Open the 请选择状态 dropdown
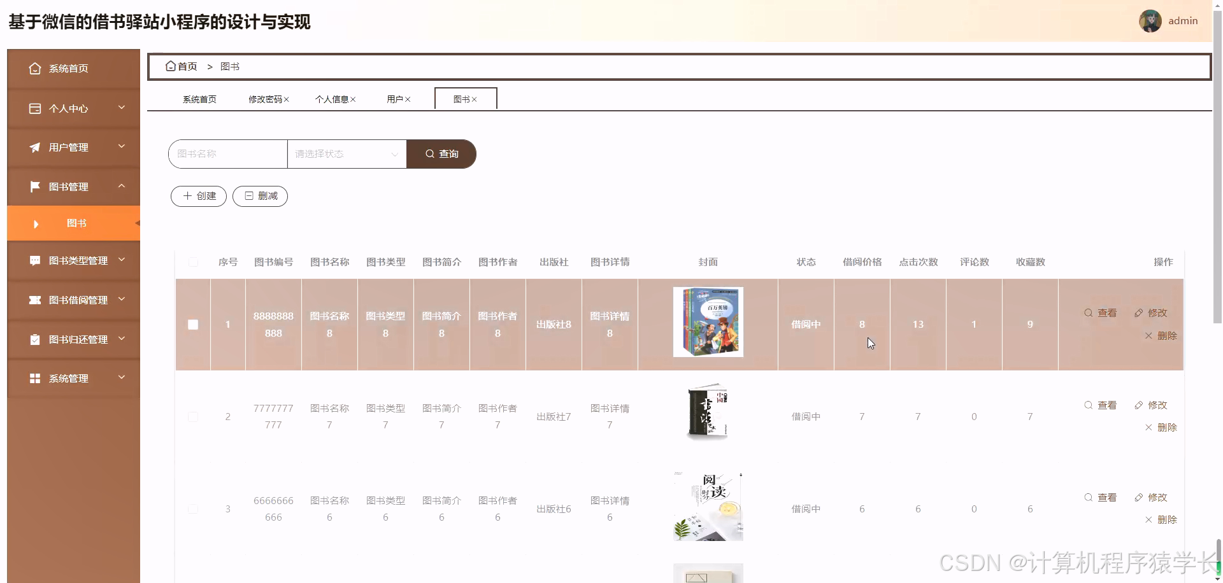This screenshot has height=583, width=1223. tap(347, 154)
